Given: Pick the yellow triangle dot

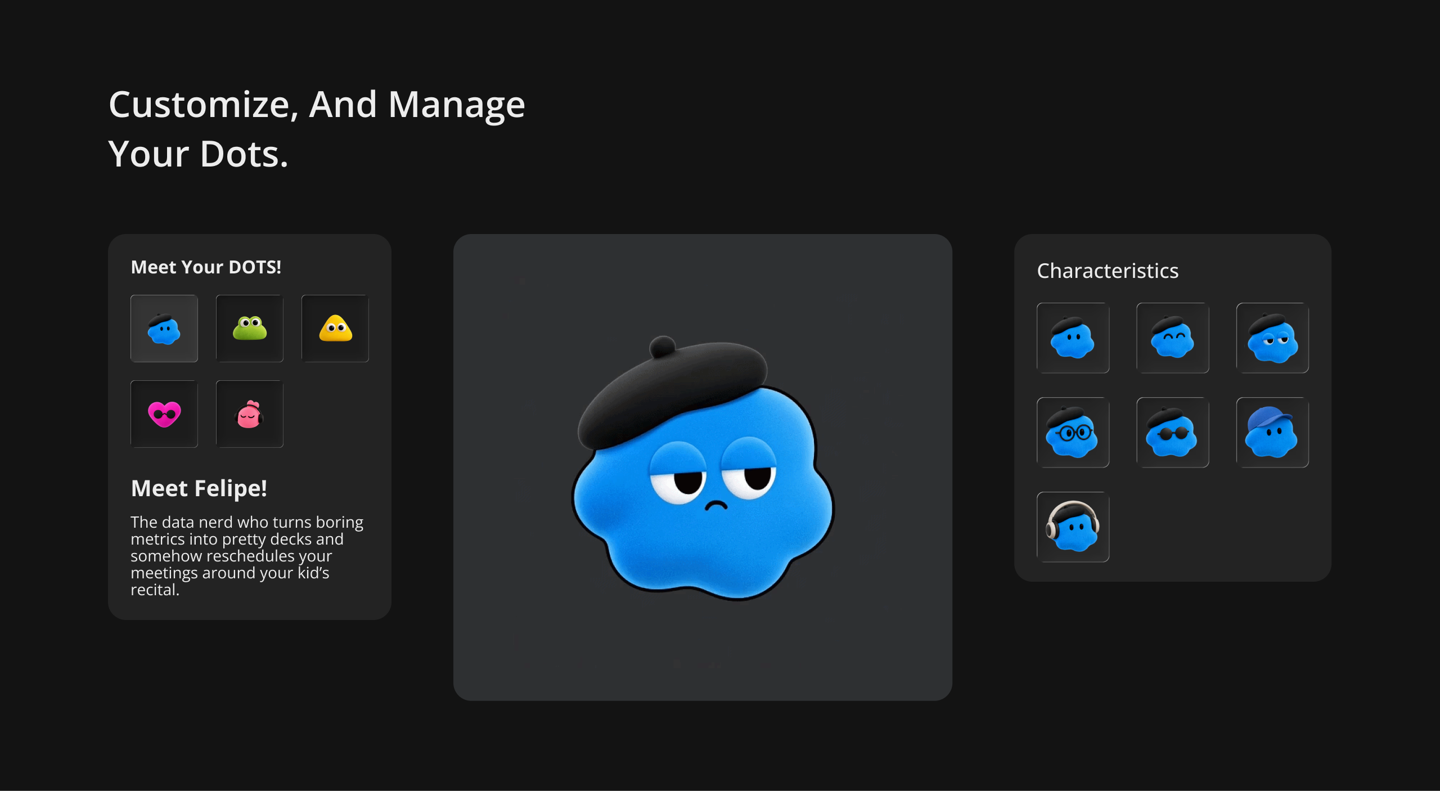Looking at the screenshot, I should [335, 329].
